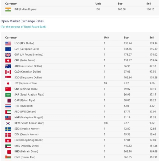This screenshot has height=161, width=159.
Task: Click the UK flag icon
Action: click(8, 55)
